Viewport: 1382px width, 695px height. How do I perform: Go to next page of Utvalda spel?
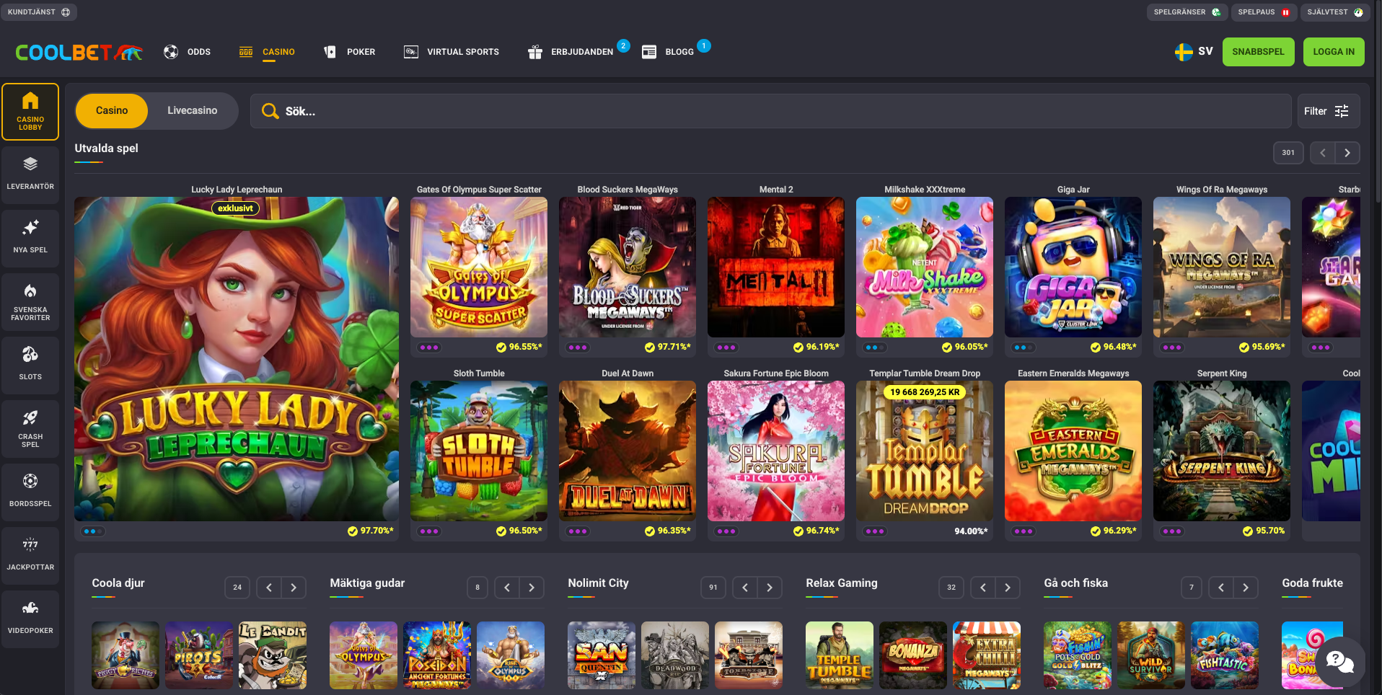coord(1347,153)
